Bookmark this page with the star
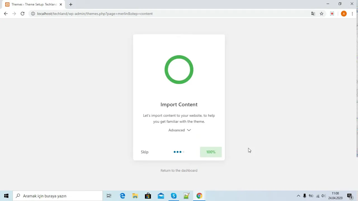 coord(322,14)
